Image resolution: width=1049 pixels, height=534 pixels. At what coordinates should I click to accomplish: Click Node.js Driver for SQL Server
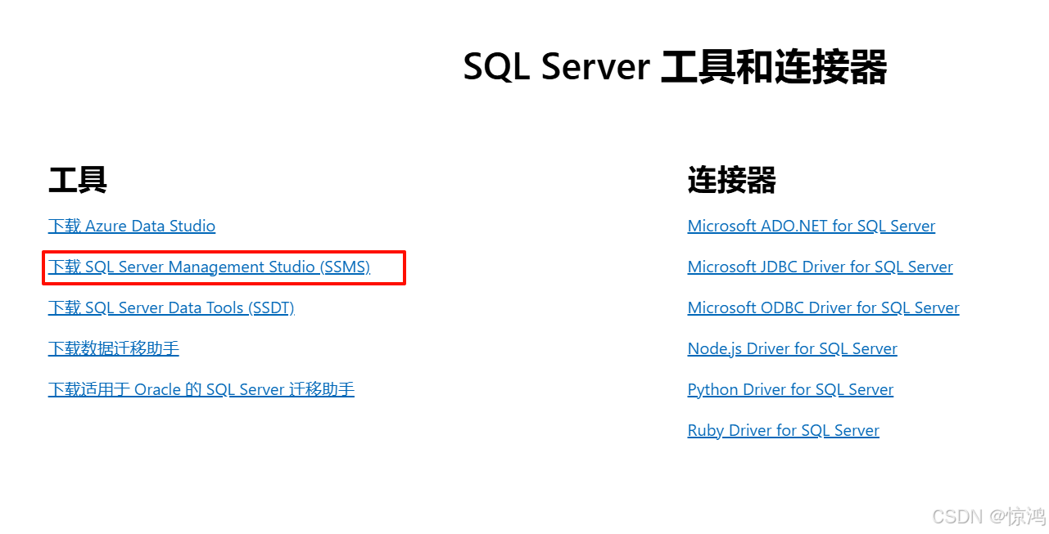[x=792, y=348]
